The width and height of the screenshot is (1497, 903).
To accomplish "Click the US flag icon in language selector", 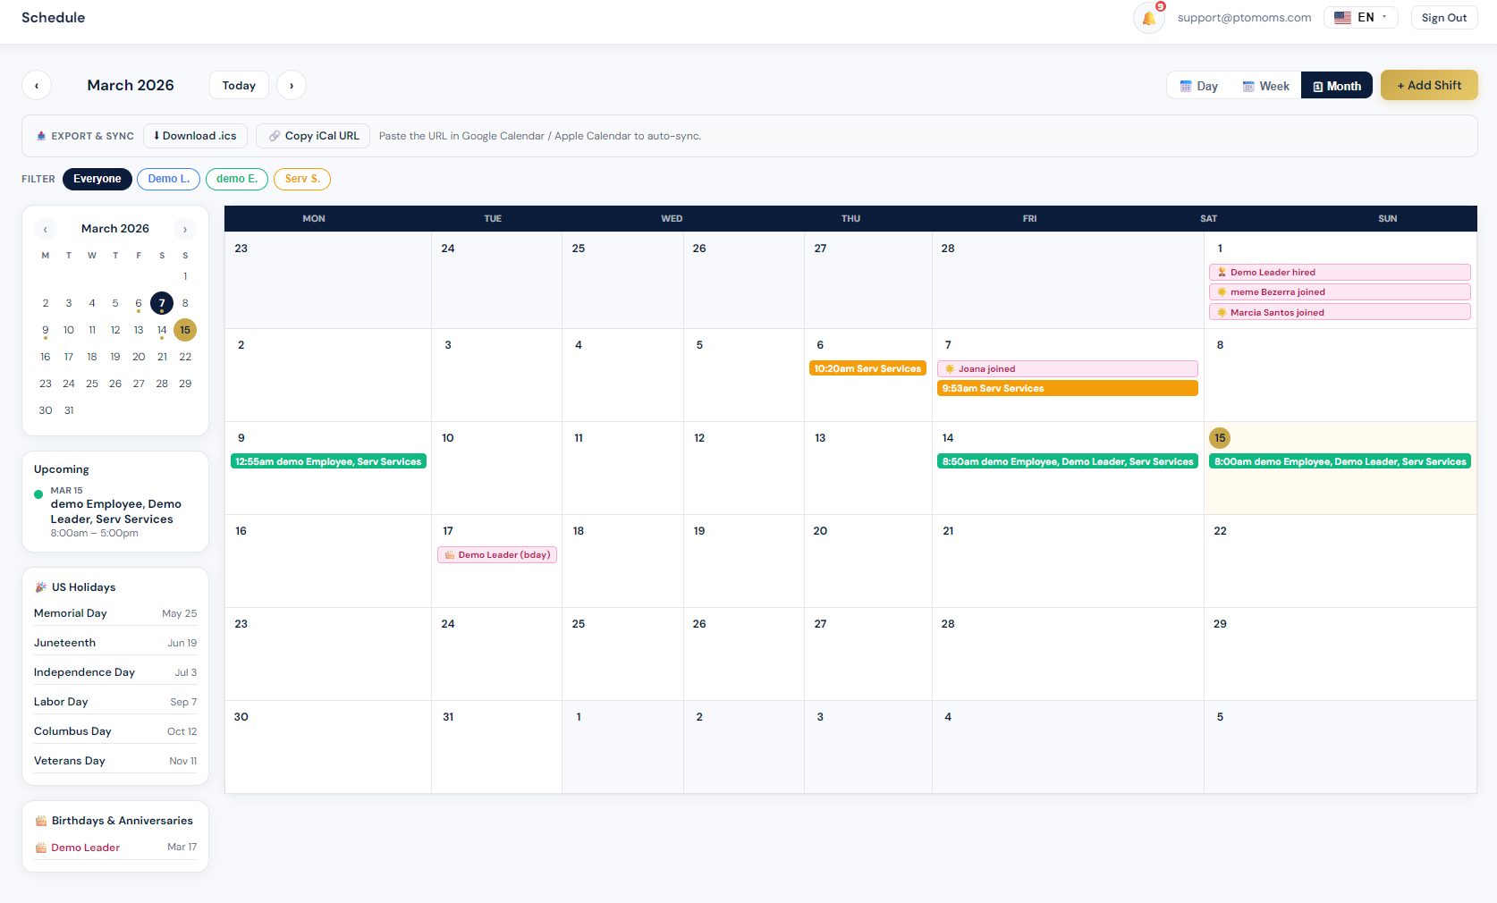I will click(1341, 17).
